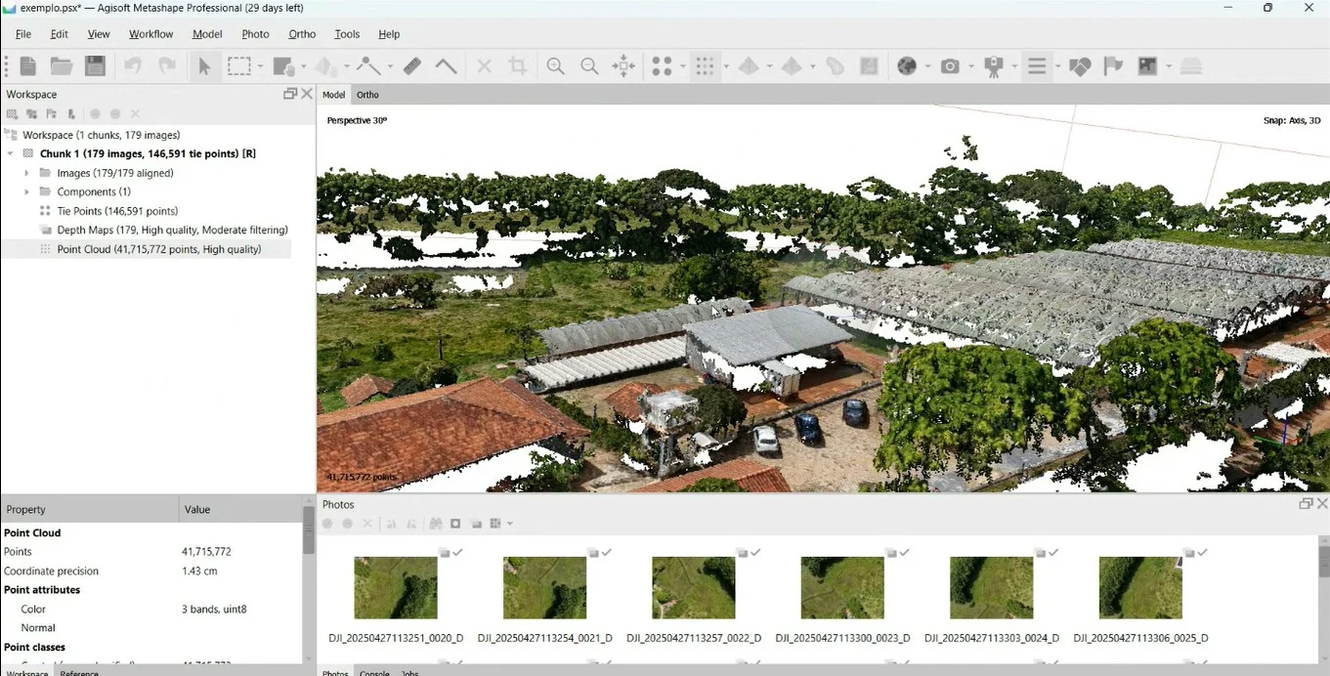Switch to the Reference tab
The width and height of the screenshot is (1330, 676).
[x=79, y=672]
